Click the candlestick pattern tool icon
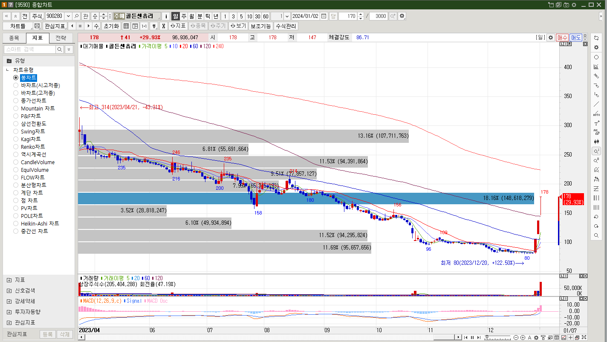Screen dimensions: 607x342 [596, 142]
